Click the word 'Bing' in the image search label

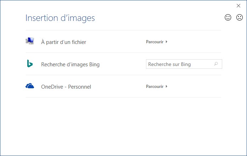pos(94,65)
